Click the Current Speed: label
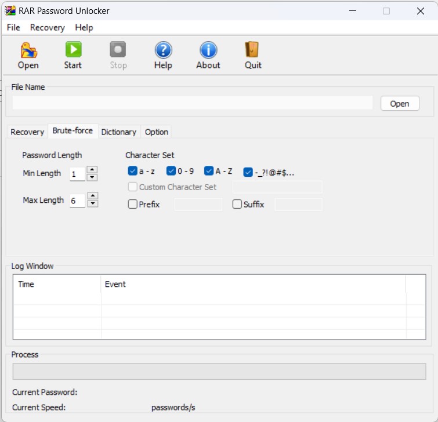The width and height of the screenshot is (438, 422). click(x=39, y=408)
